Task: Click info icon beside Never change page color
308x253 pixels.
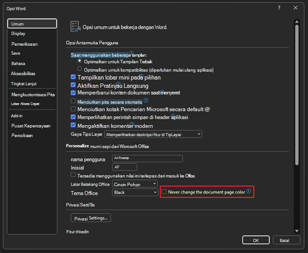Action: pos(249,191)
